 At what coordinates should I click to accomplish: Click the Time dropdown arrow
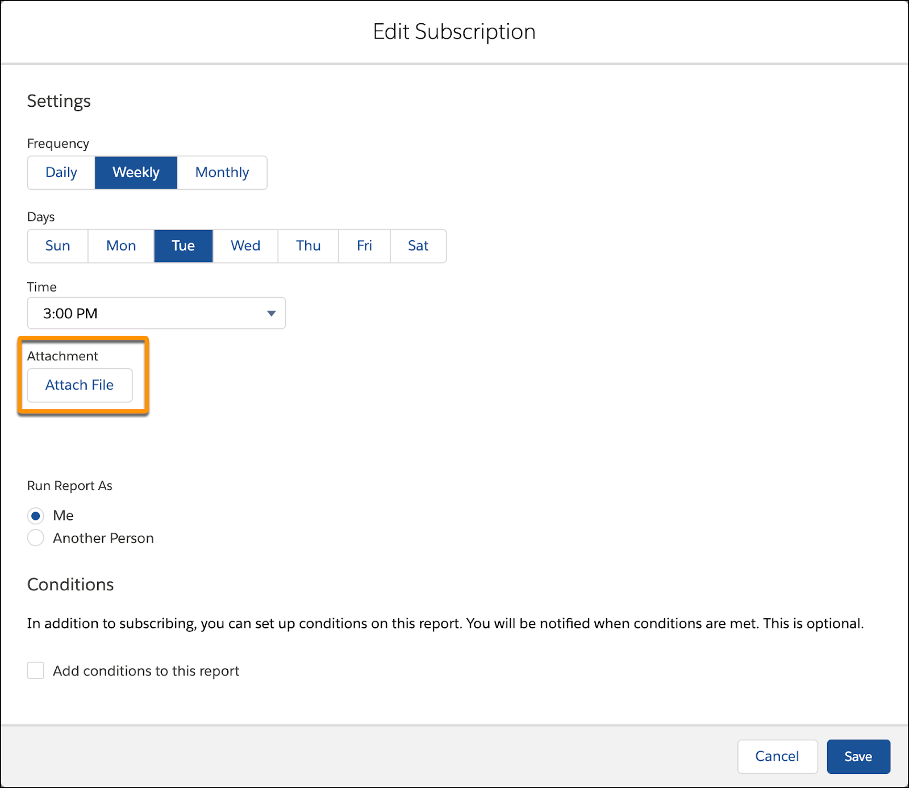click(271, 313)
